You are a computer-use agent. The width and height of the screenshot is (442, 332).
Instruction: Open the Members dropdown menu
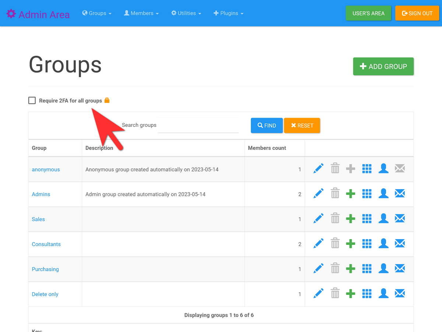point(141,13)
